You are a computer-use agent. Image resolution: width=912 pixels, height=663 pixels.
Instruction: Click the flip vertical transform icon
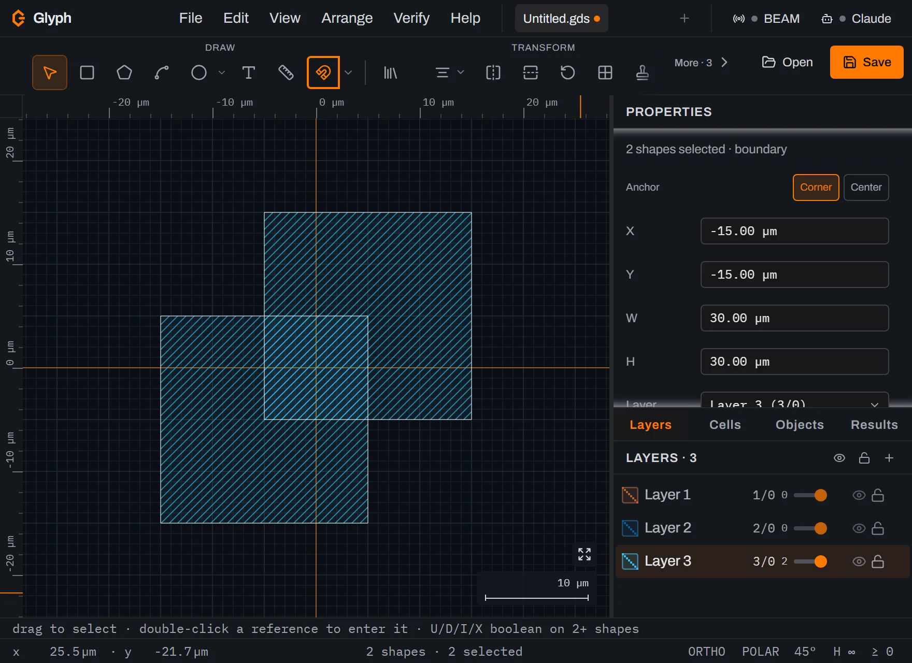[531, 73]
